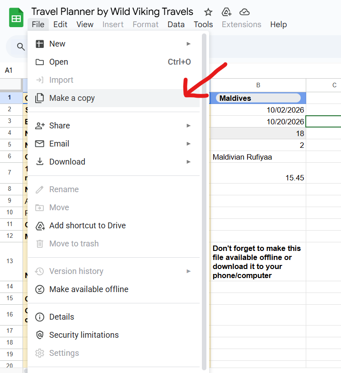341x373 pixels.
Task: Click the Google Sheets home logo
Action: point(16,18)
